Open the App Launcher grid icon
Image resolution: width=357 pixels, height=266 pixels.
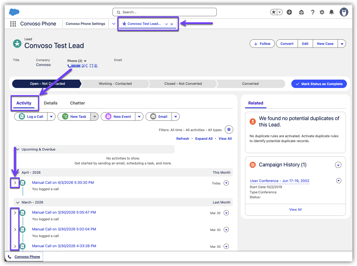[13, 24]
